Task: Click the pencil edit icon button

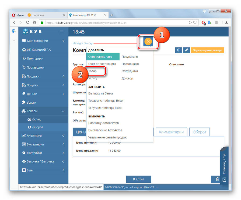Action: pyautogui.click(x=186, y=50)
